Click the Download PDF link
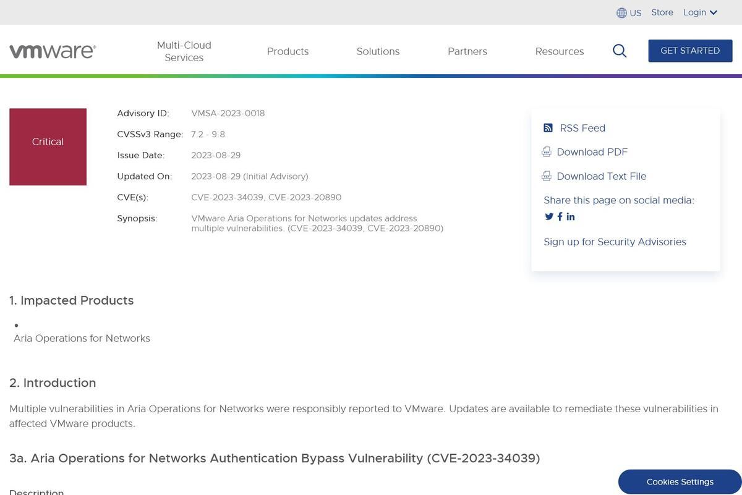742x495 pixels. [x=592, y=152]
